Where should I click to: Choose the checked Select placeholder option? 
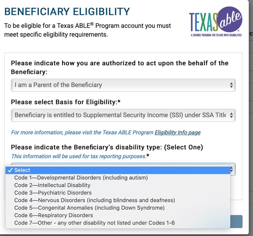click(x=118, y=170)
